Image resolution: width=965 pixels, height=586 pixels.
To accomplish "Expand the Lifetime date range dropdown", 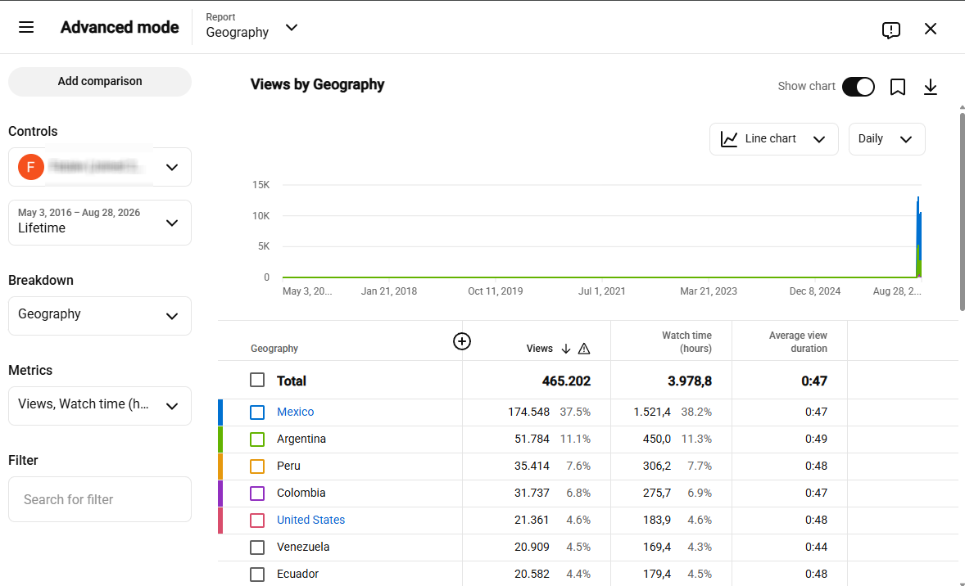I will (x=100, y=222).
